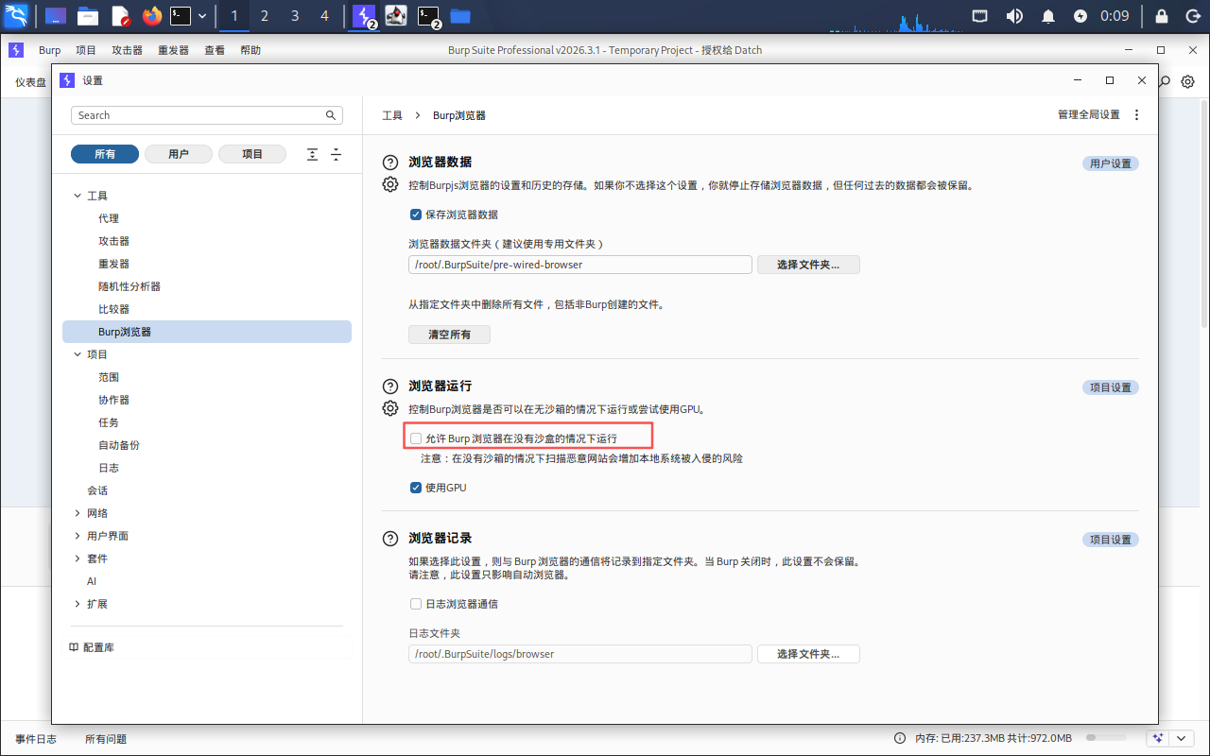Click 选择文件夹 for log folder
Image resolution: width=1210 pixels, height=756 pixels.
(808, 654)
